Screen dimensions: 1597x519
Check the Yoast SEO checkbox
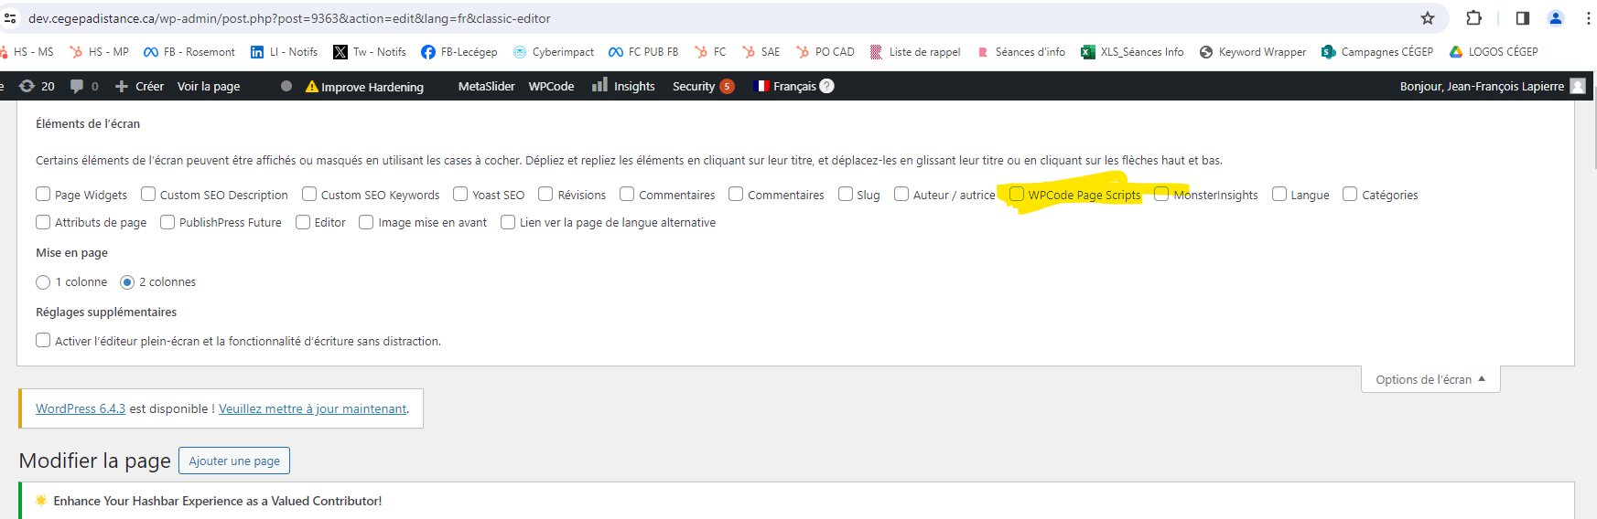point(460,194)
